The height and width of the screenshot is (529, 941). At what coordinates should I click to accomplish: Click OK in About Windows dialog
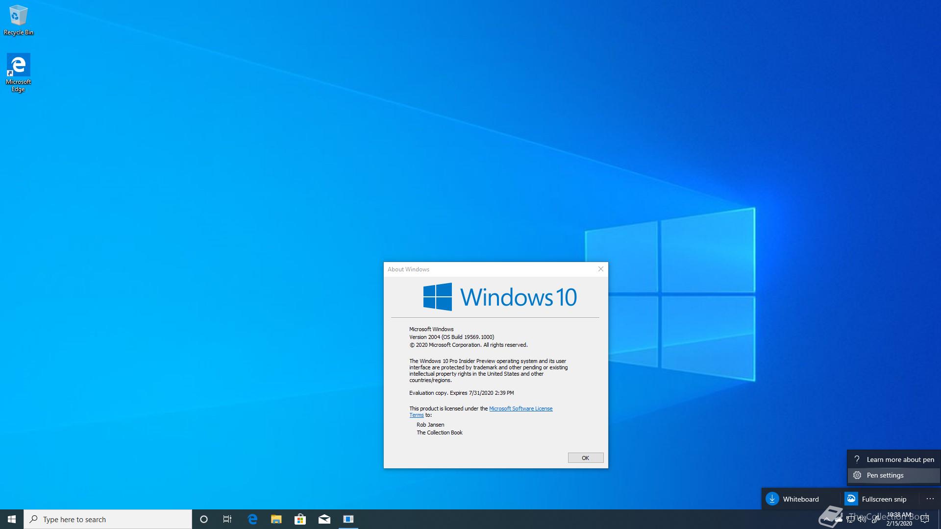(x=585, y=457)
